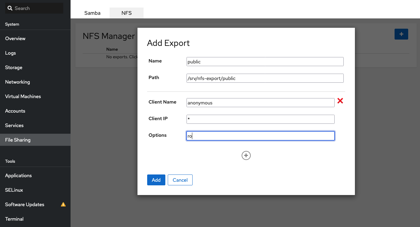Open Networking in the sidebar
The height and width of the screenshot is (227, 420).
[35, 82]
